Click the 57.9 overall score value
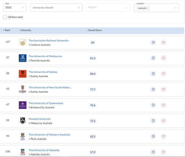The width and height of the screenshot is (185, 157). pos(93,152)
